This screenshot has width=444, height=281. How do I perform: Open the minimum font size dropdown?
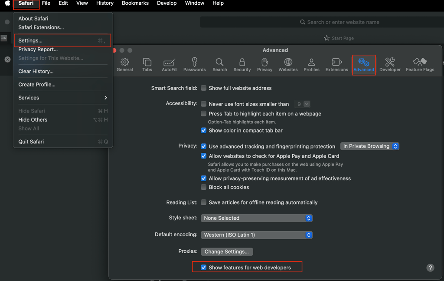(x=302, y=104)
